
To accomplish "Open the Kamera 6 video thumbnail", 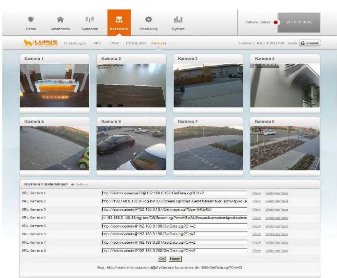I will 131,148.
